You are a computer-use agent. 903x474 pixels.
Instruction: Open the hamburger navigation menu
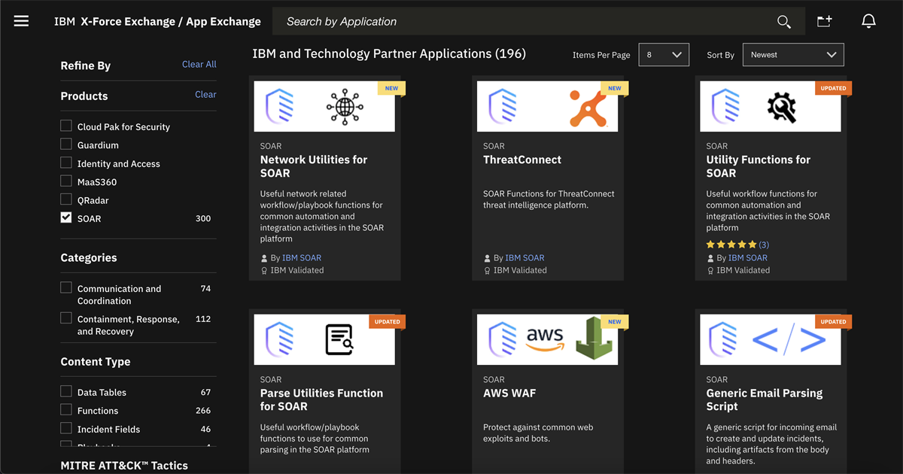(20, 20)
